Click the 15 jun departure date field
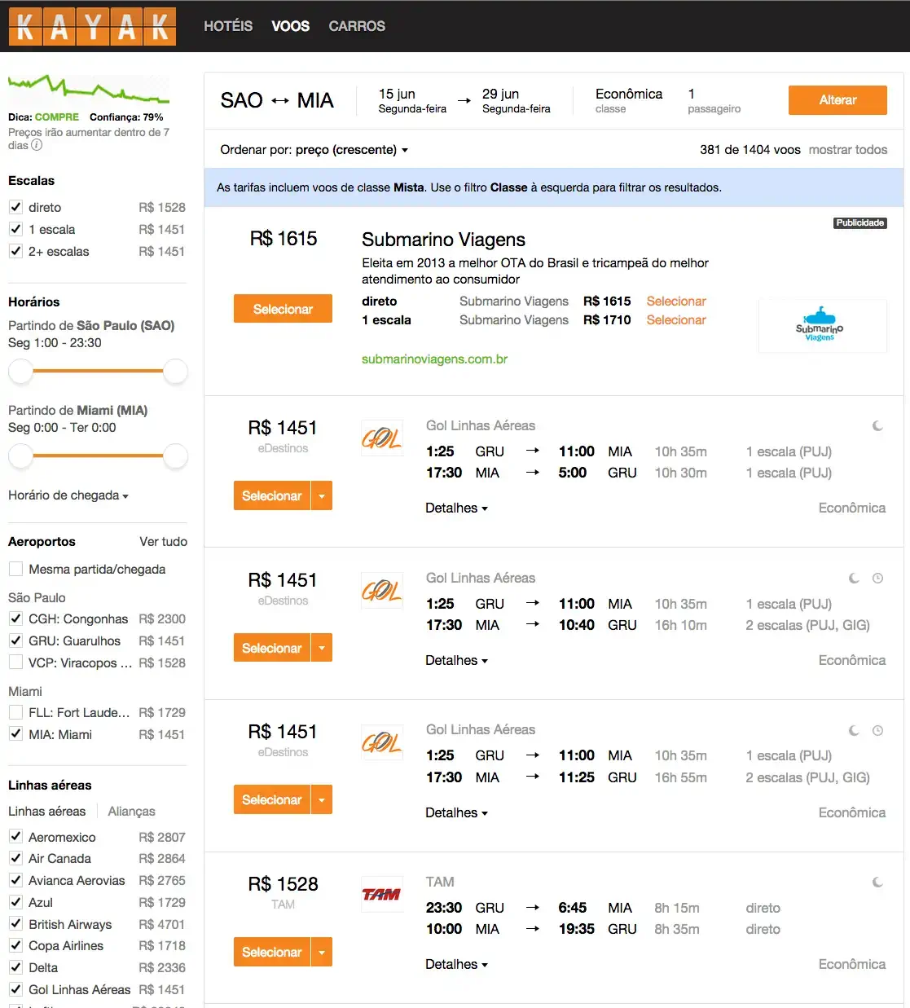The image size is (910, 1008). tap(412, 100)
